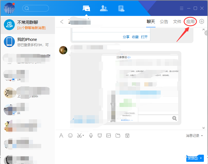
Task: Click the 我的iPhone device avatar icon
Action: pos(9,42)
